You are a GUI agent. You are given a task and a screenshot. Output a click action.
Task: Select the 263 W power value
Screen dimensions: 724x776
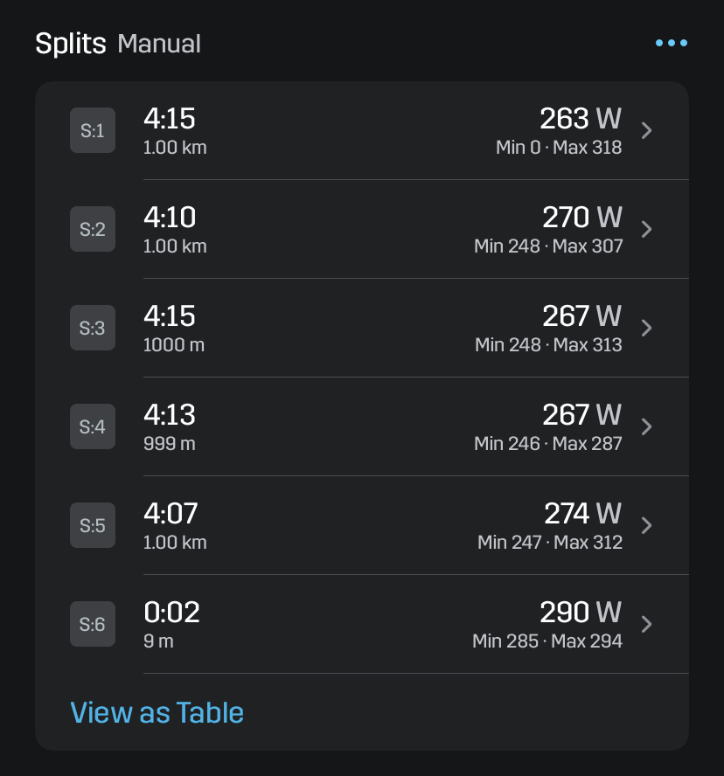coord(581,118)
